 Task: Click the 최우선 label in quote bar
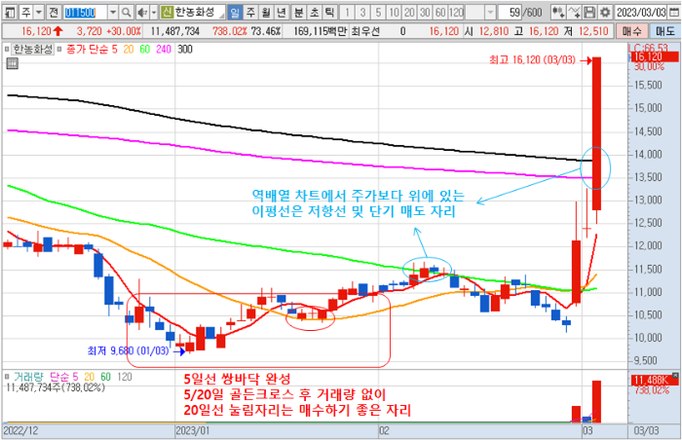coord(365,31)
